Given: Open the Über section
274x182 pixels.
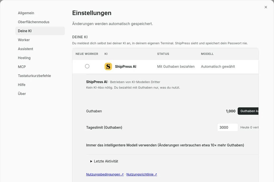Looking at the screenshot, I should 40,94.
